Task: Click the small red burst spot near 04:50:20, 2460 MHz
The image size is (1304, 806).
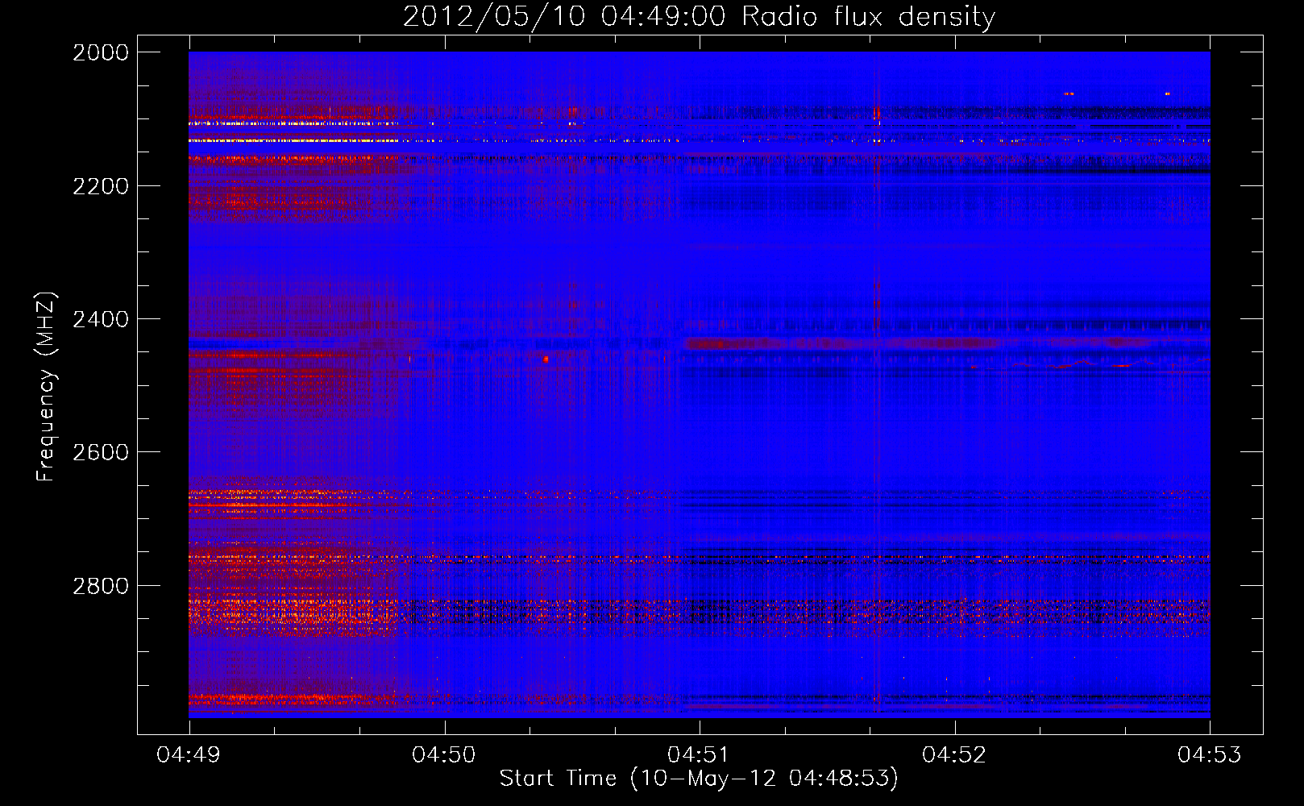Action: click(x=546, y=359)
